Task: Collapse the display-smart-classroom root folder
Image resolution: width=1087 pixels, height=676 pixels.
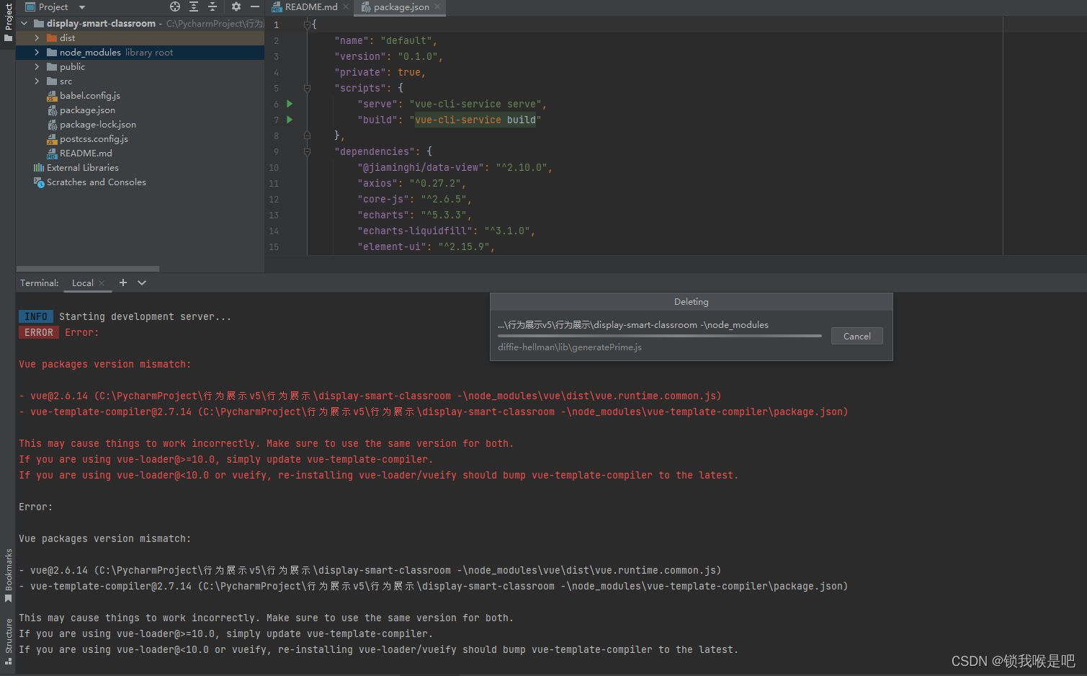Action: click(x=24, y=23)
